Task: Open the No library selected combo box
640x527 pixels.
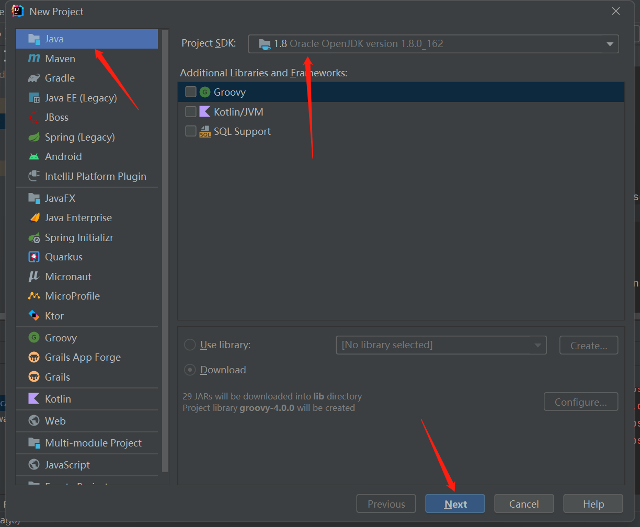Action: tap(441, 345)
